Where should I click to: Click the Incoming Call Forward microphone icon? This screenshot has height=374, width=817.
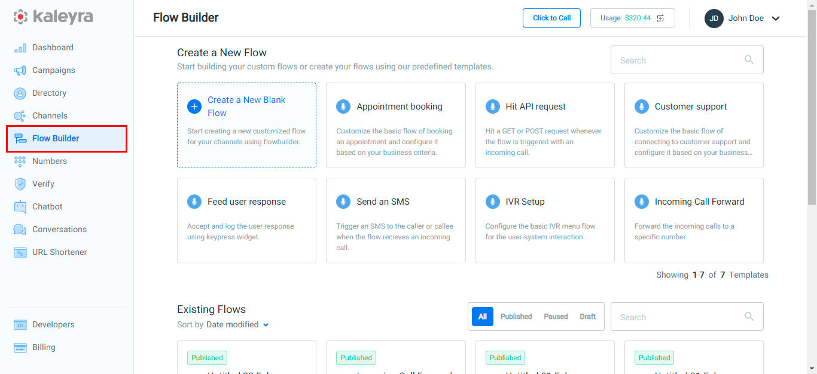pyautogui.click(x=642, y=202)
